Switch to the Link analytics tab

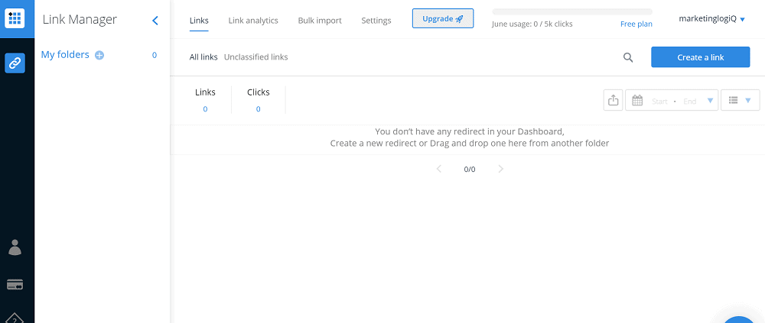(x=253, y=21)
